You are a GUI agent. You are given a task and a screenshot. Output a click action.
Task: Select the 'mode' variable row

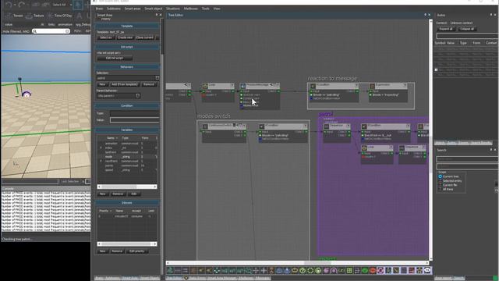126,157
